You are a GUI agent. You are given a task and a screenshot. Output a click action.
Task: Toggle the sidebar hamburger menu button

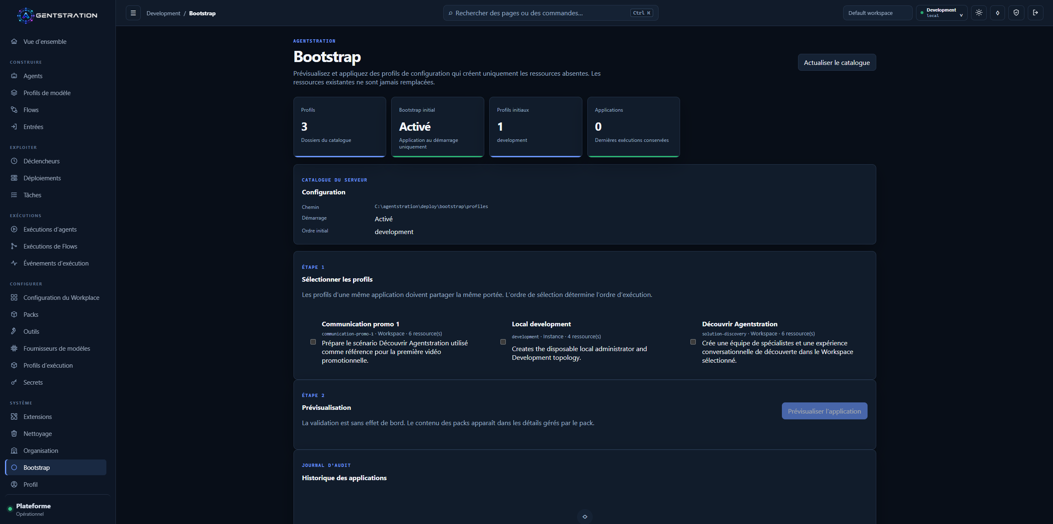[x=133, y=13]
